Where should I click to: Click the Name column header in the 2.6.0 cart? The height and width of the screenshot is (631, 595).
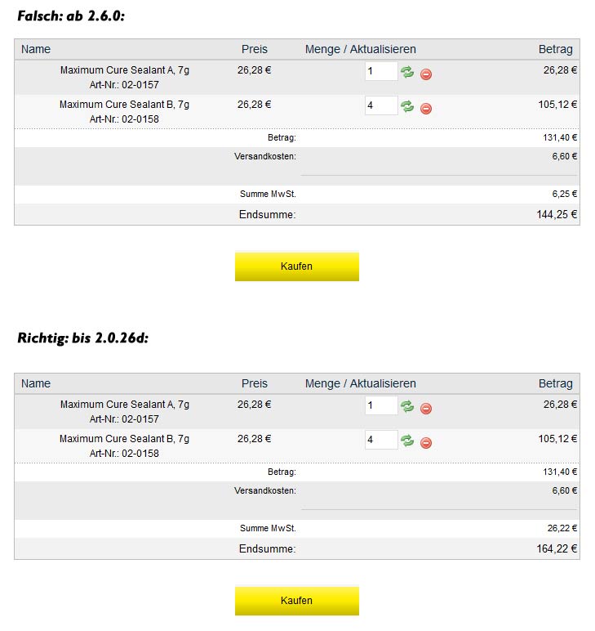(x=36, y=49)
